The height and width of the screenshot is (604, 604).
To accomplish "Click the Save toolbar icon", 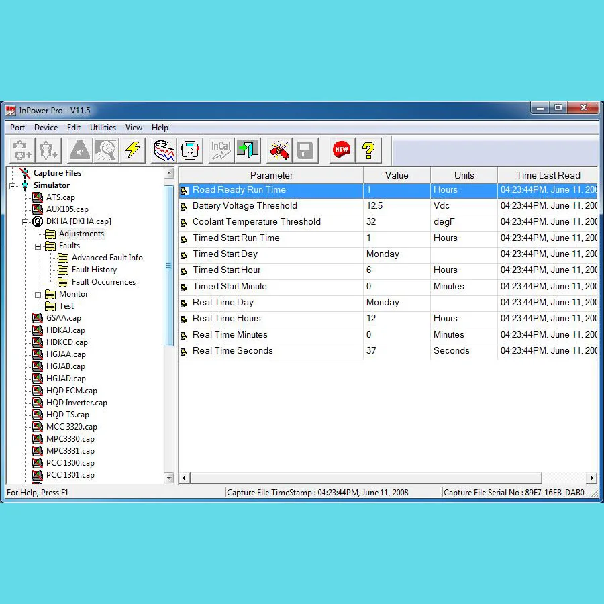I will click(305, 150).
